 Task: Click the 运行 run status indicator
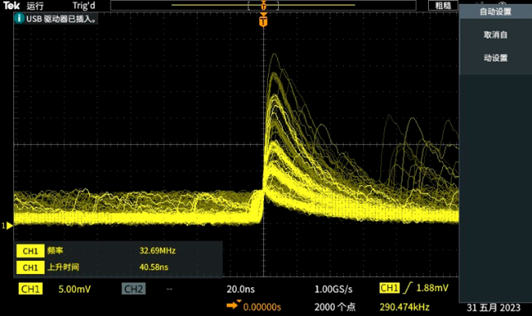35,6
